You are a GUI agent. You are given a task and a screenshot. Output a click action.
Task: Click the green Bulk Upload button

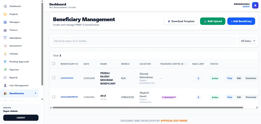click(213, 21)
